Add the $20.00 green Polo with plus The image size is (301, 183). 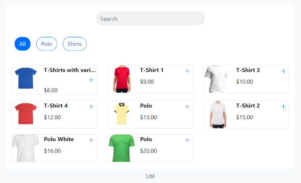coord(187,140)
